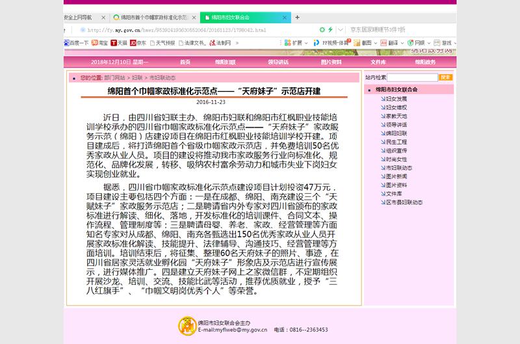Click the orange 搜索 search button
Image resolution: width=520 pixels, height=344 pixels.
pos(446,77)
